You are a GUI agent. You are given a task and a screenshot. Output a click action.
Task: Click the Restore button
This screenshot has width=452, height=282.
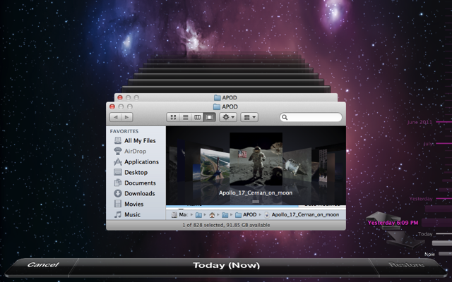pos(406,265)
